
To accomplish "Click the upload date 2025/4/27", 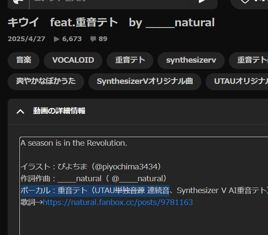I will (26, 39).
